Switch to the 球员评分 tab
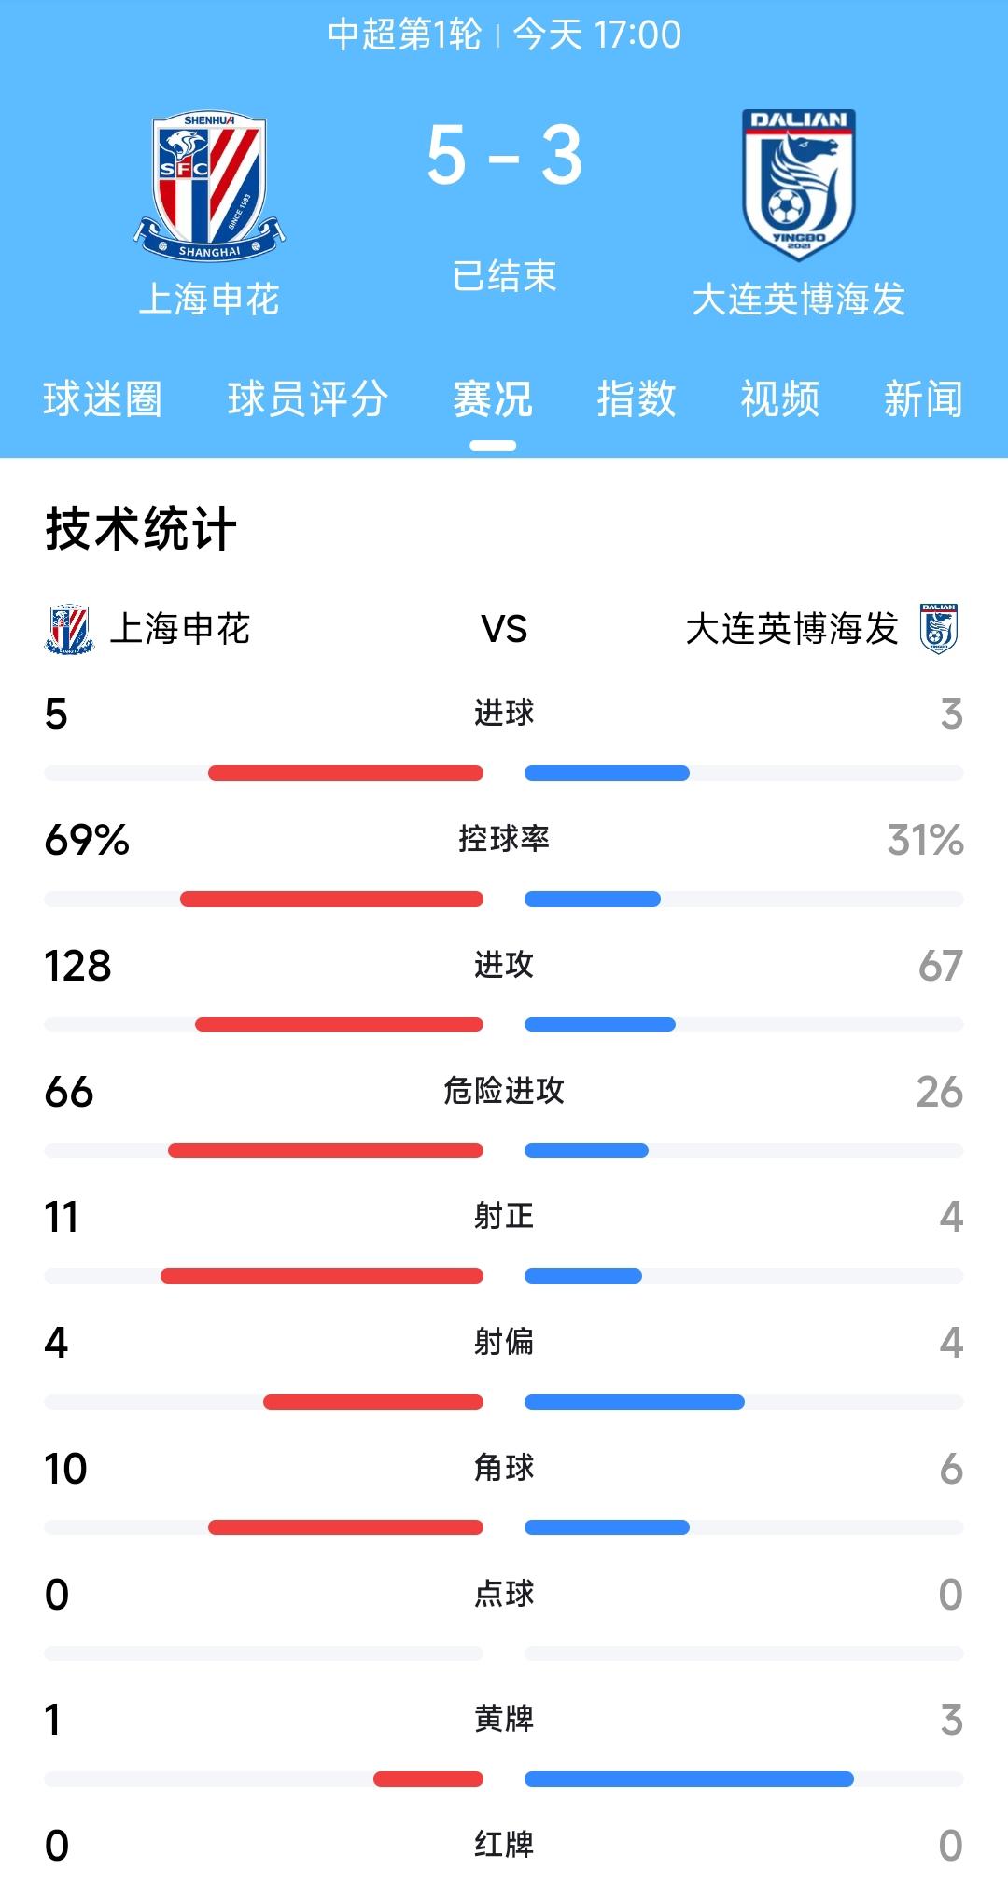 308,399
